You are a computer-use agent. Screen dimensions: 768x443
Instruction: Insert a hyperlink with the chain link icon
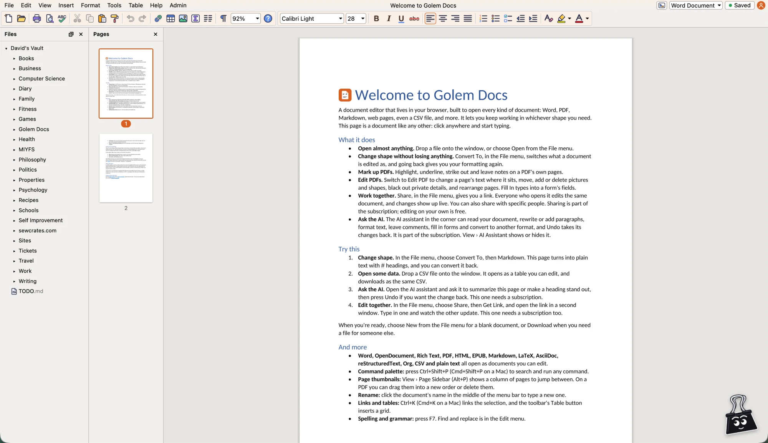[158, 18]
